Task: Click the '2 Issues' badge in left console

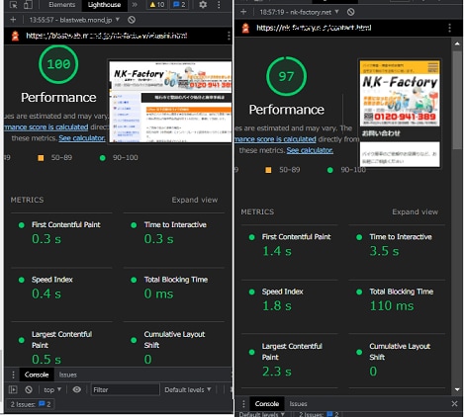Action: pos(31,404)
